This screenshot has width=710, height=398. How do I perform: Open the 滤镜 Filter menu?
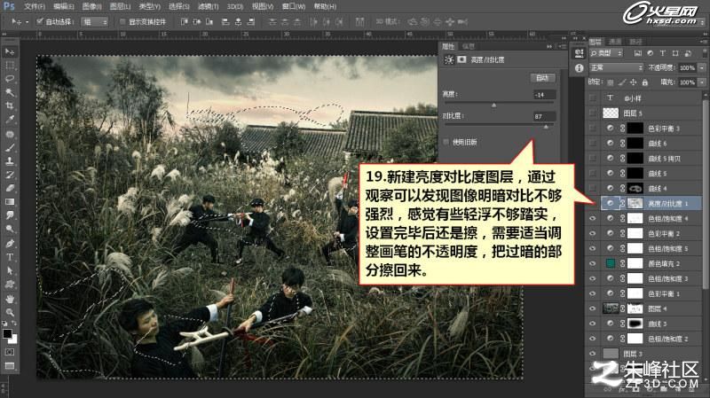click(208, 6)
